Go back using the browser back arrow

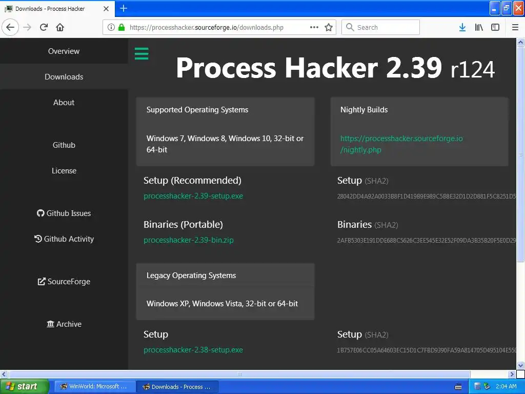coord(10,27)
